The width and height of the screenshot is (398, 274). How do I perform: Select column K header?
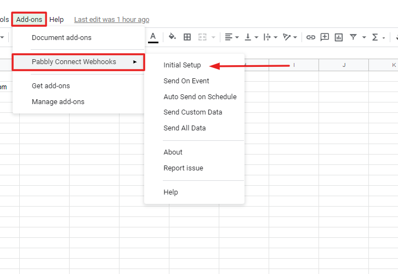(x=383, y=65)
